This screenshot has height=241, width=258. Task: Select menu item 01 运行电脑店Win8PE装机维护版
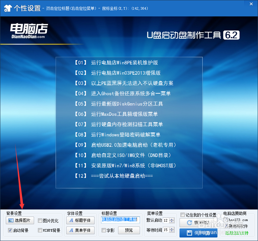point(116,62)
